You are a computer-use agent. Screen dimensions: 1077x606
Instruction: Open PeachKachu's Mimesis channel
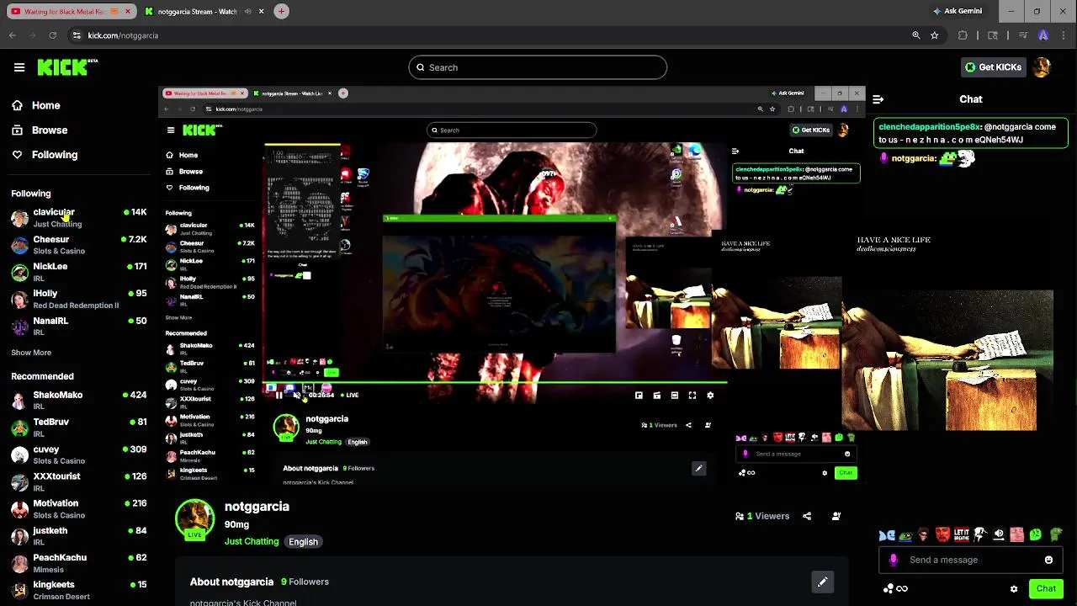[x=79, y=563]
